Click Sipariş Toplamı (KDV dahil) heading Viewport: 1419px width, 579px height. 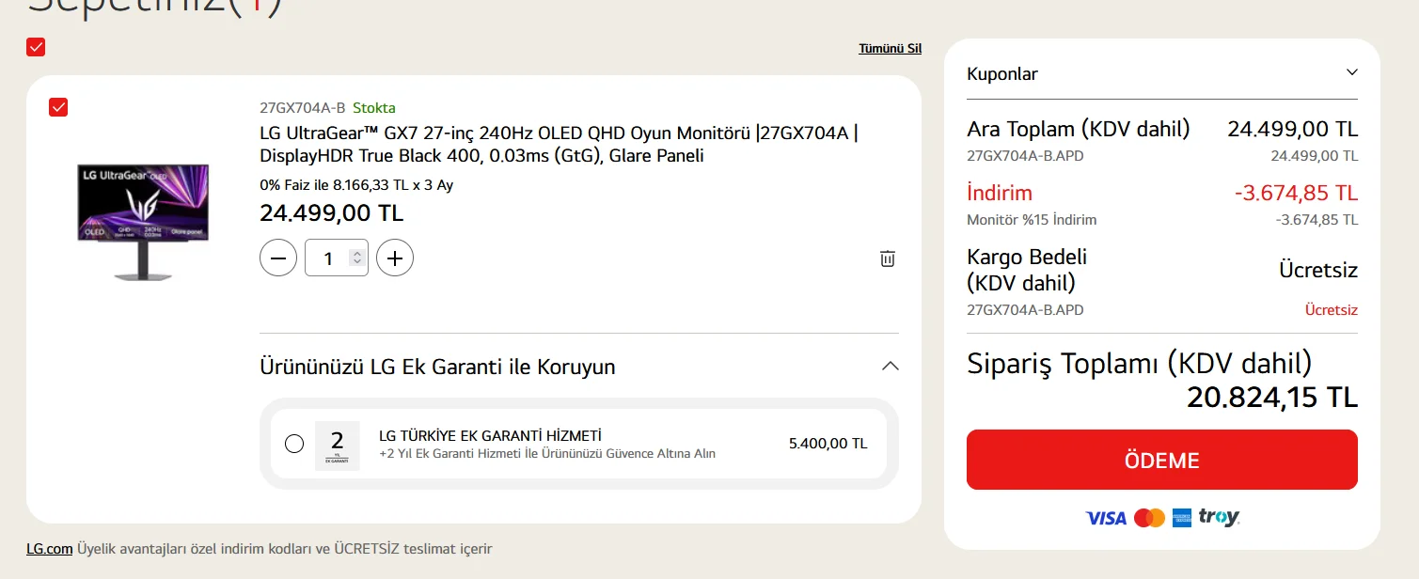(1139, 363)
